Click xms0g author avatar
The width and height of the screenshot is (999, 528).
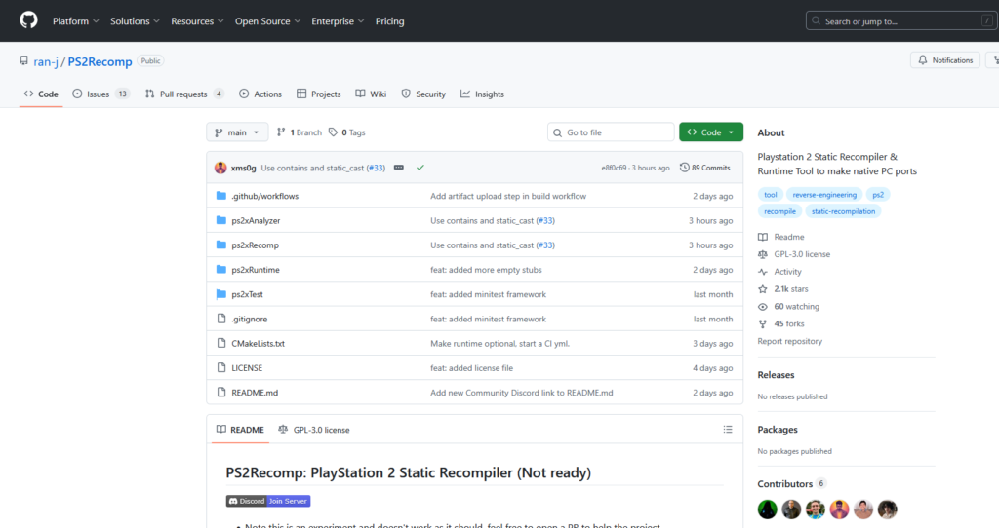(x=220, y=168)
